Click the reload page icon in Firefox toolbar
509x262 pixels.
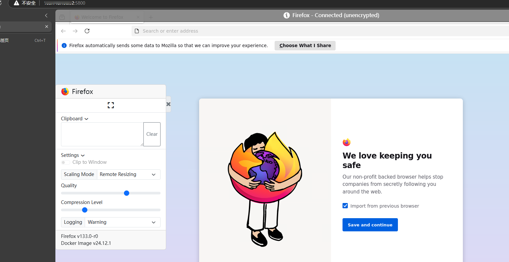87,31
